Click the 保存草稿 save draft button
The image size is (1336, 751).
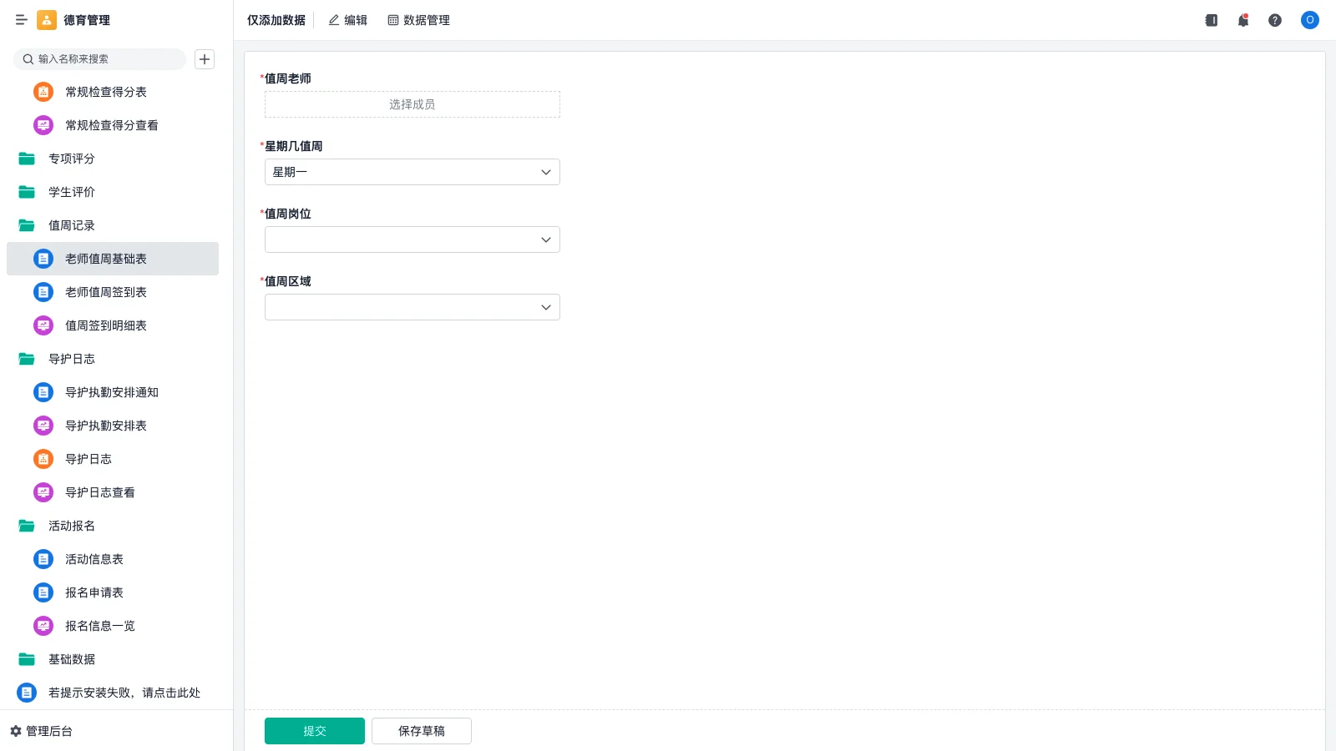[x=422, y=730]
